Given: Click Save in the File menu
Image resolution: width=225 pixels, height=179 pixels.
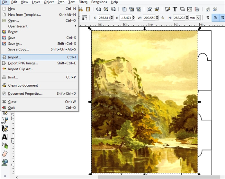Looking at the screenshot, I should [40, 38].
